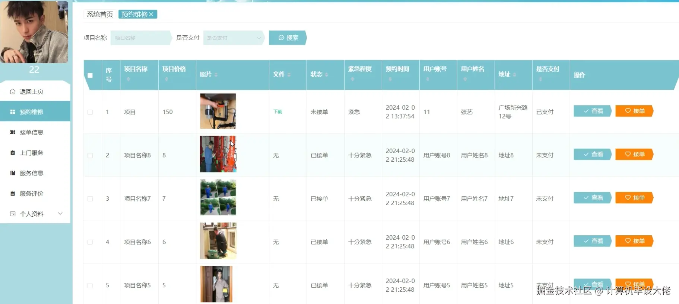This screenshot has height=304, width=679.
Task: Focus the 项目名称 search input field
Action: pos(141,38)
